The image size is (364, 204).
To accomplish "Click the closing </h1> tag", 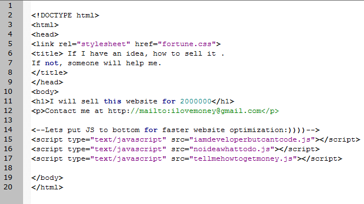I will pos(223,101).
